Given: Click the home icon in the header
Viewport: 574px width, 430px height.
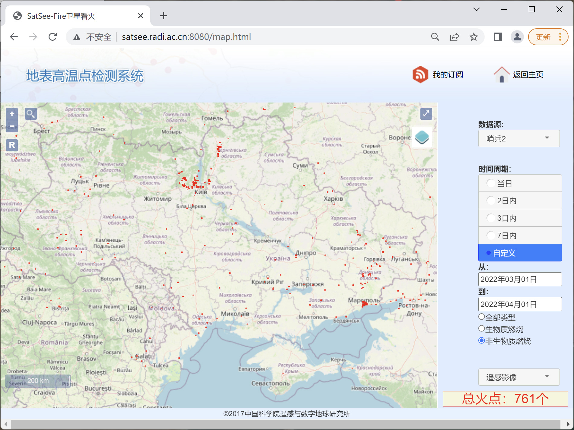Looking at the screenshot, I should click(502, 74).
